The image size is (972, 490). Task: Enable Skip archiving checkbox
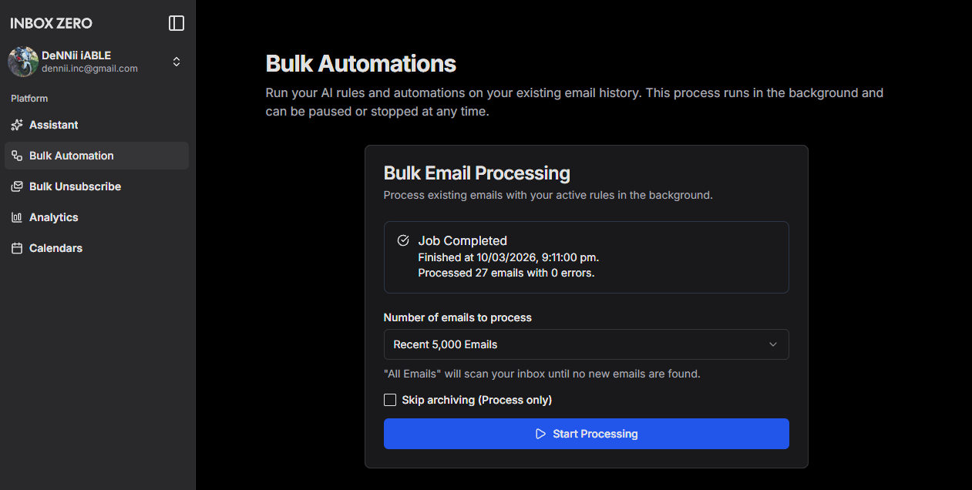point(390,400)
